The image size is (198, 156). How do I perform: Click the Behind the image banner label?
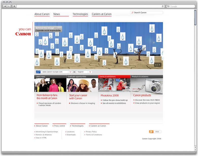pos(45,28)
